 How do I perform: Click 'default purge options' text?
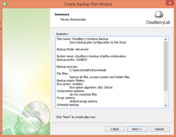click(x=83, y=101)
